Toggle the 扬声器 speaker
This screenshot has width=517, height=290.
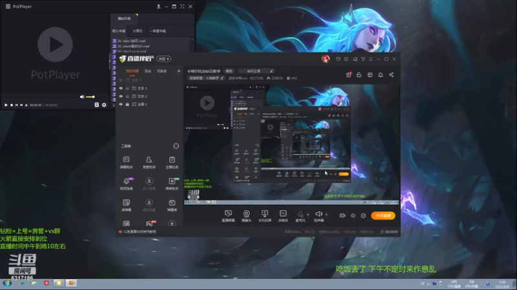point(319,216)
